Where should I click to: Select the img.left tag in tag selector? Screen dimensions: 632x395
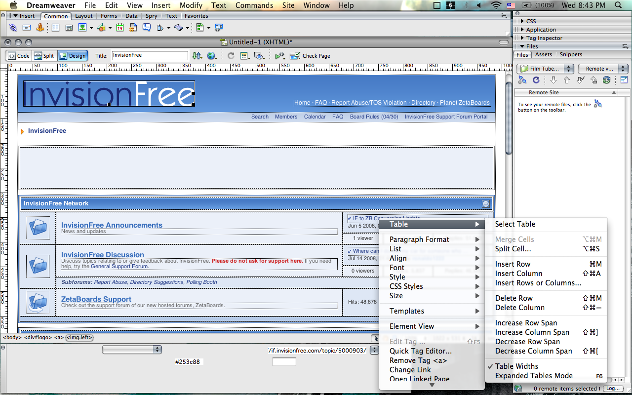(x=80, y=338)
